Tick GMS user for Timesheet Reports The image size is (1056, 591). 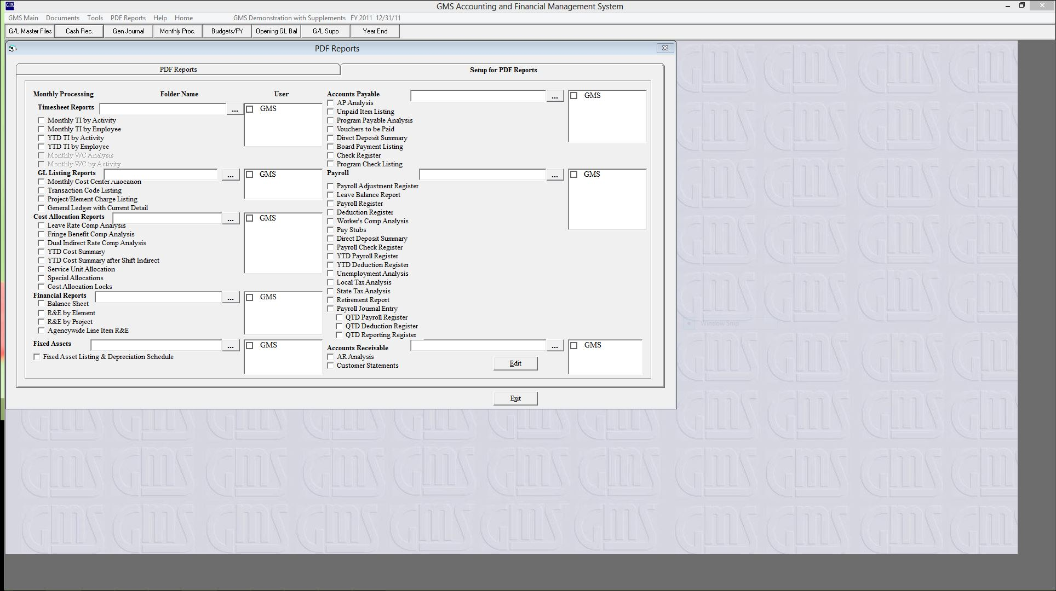pyautogui.click(x=250, y=109)
